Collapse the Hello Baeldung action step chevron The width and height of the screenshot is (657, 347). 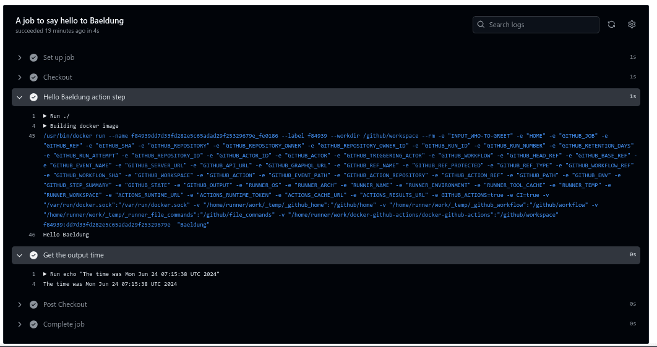(19, 97)
